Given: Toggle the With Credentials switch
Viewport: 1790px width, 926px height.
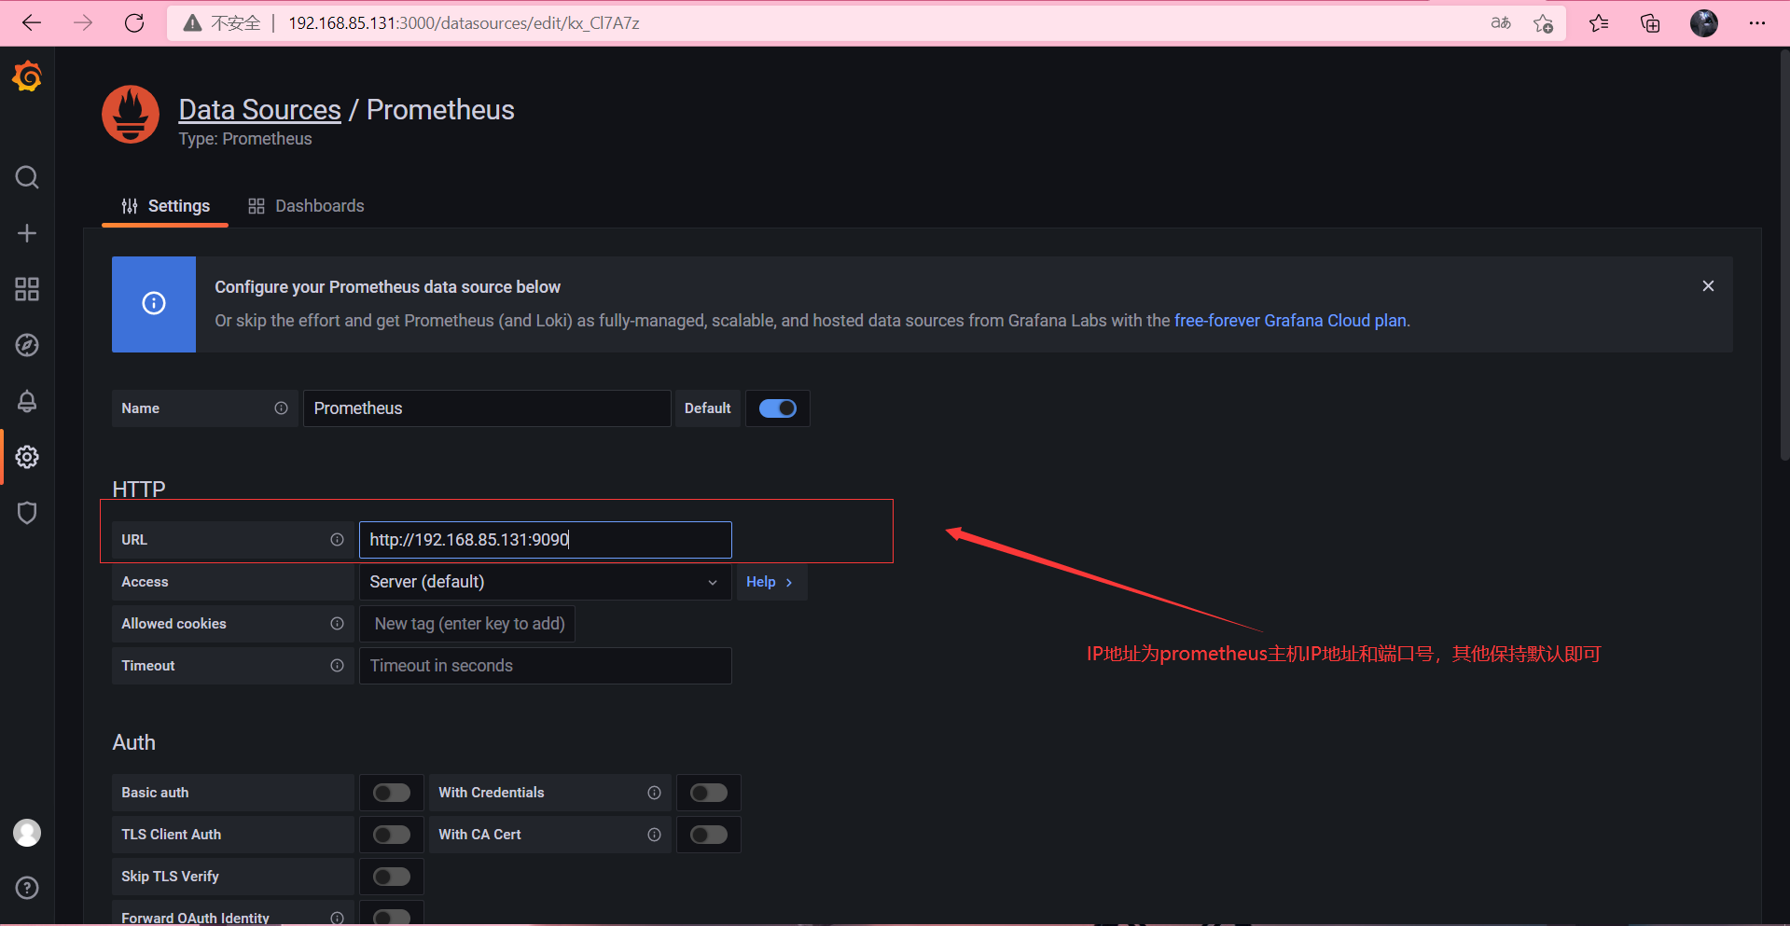Looking at the screenshot, I should [x=709, y=793].
